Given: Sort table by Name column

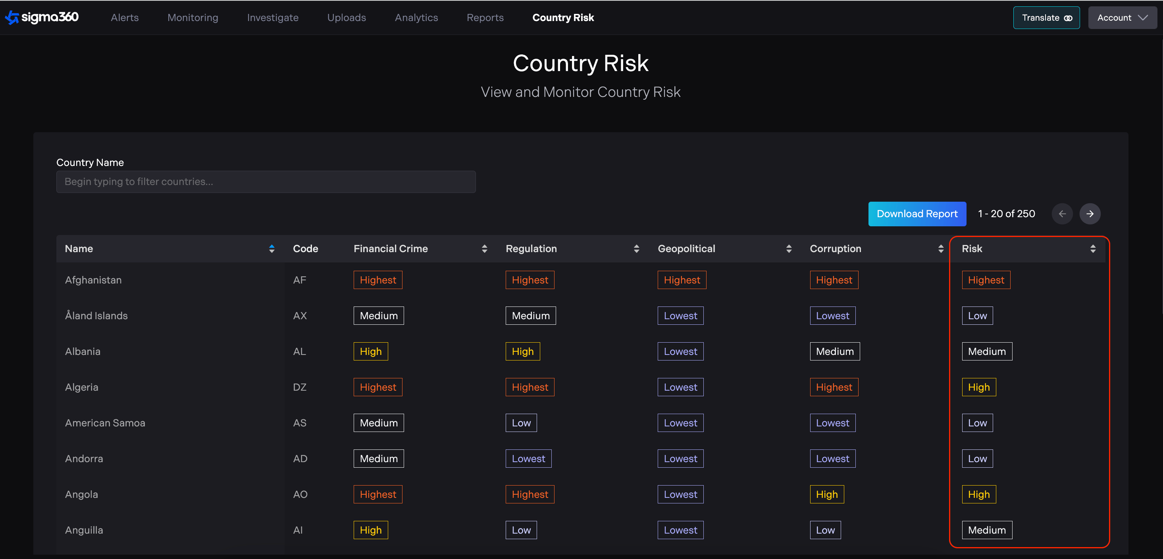Looking at the screenshot, I should pos(271,249).
